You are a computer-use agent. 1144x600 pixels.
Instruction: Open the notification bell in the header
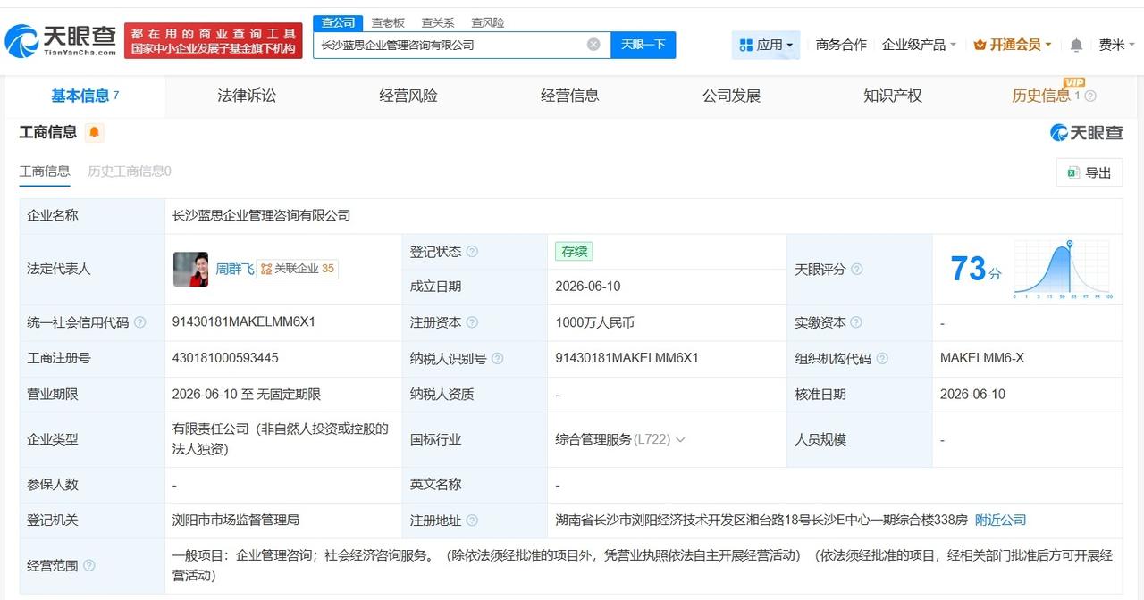point(1076,45)
